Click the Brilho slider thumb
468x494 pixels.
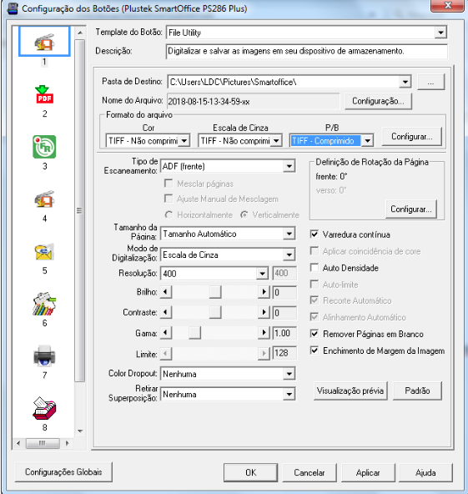point(215,292)
